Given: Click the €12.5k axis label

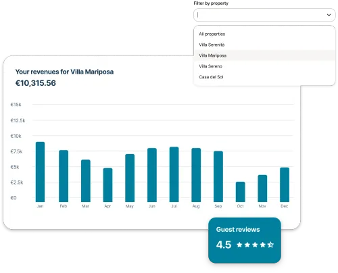Looking at the screenshot, I should click(18, 120).
